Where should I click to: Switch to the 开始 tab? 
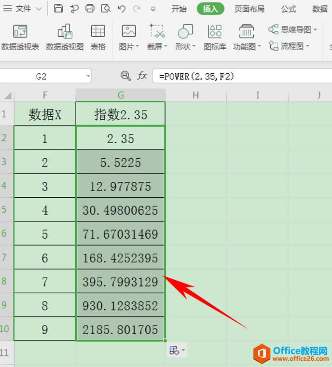179,9
